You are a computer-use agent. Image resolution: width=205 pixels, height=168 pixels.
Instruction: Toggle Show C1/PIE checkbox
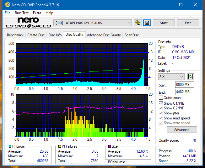161,103
